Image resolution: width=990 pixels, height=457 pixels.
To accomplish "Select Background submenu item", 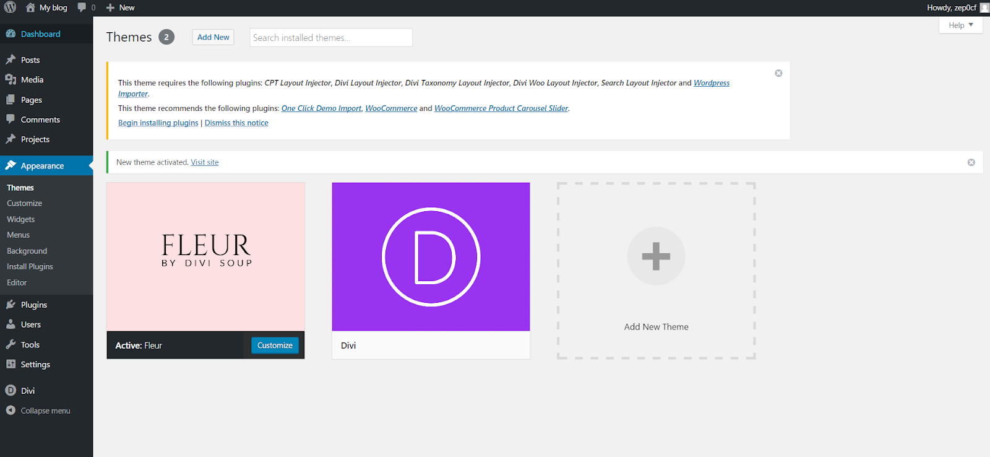I will tap(27, 251).
